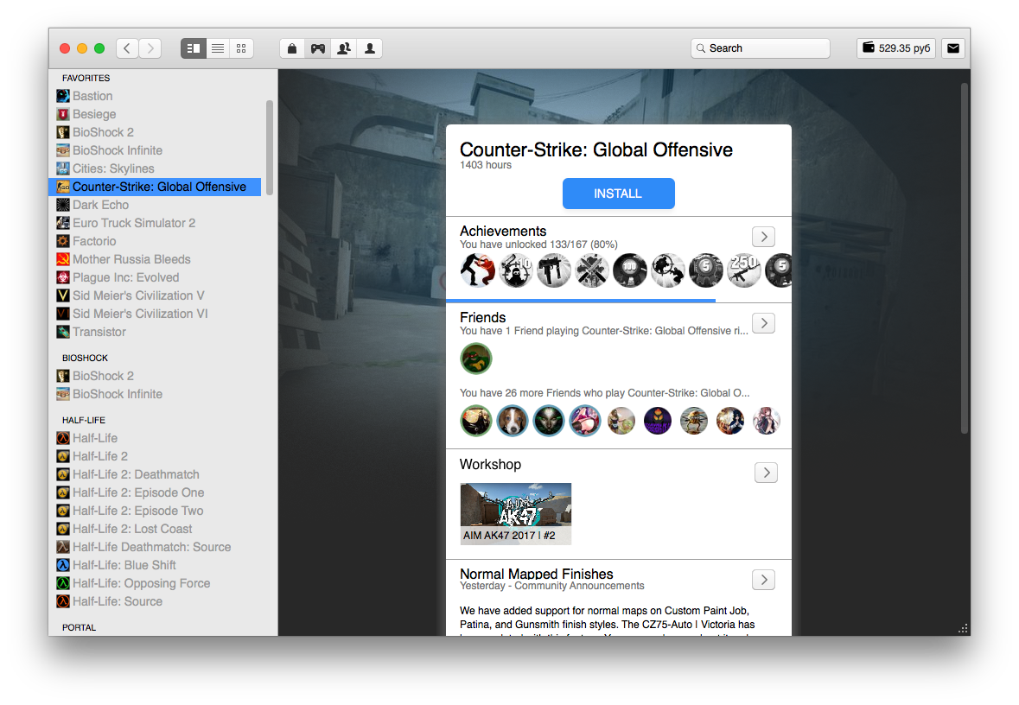This screenshot has height=705, width=1019.
Task: Expand the Workshop section
Action: (767, 473)
